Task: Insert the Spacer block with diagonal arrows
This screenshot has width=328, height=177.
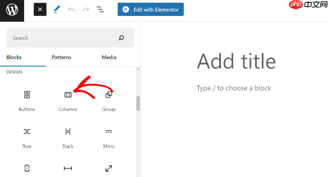Action: pyautogui.click(x=109, y=168)
